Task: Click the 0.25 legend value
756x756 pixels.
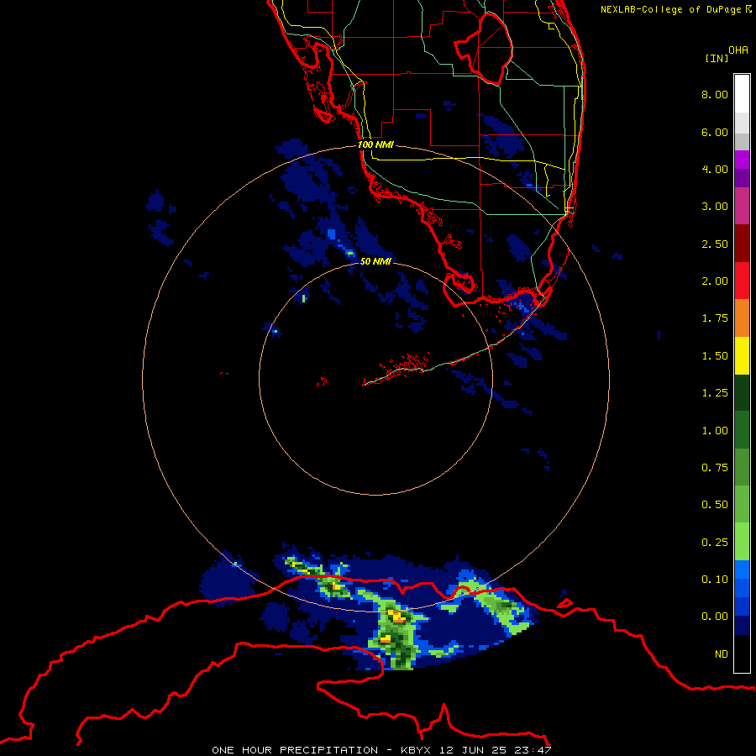Action: pos(715,543)
